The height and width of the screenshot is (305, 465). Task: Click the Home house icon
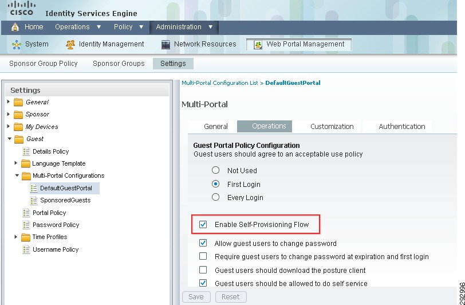[x=15, y=28]
